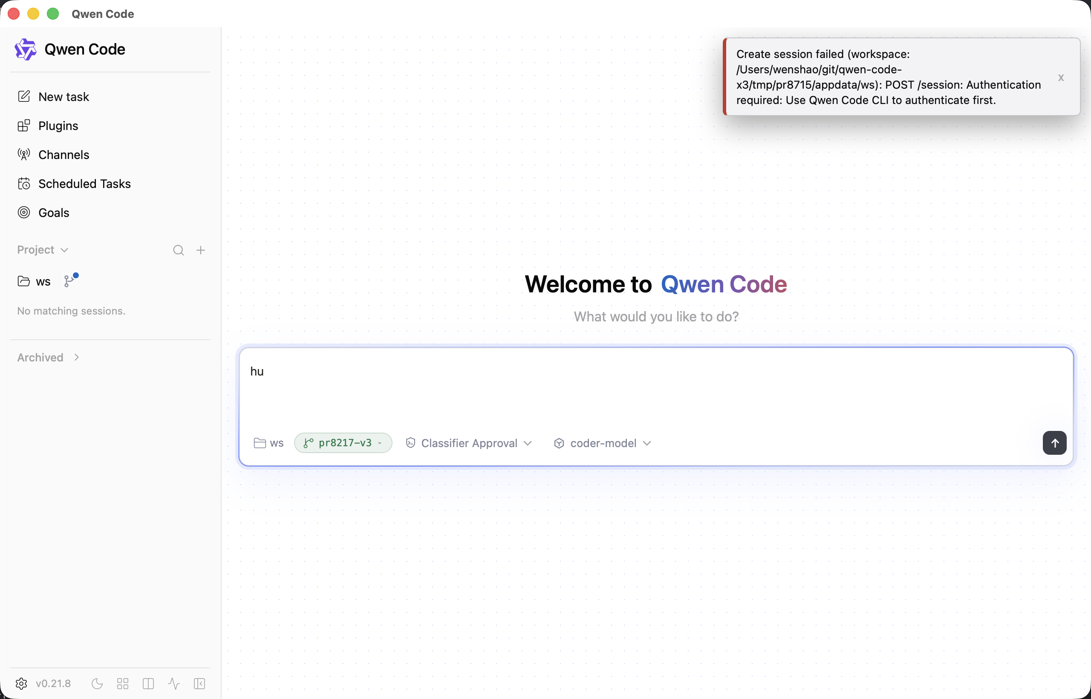
Task: Send the prompt with the arrow button
Action: coord(1055,443)
